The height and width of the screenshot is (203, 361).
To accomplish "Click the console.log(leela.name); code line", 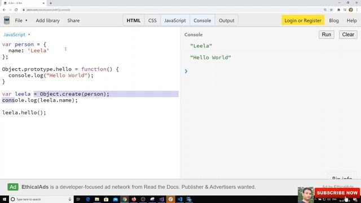I will [x=40, y=100].
